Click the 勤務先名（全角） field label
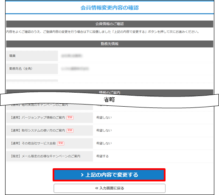Screen dimensions: 219x195 pos(21,69)
